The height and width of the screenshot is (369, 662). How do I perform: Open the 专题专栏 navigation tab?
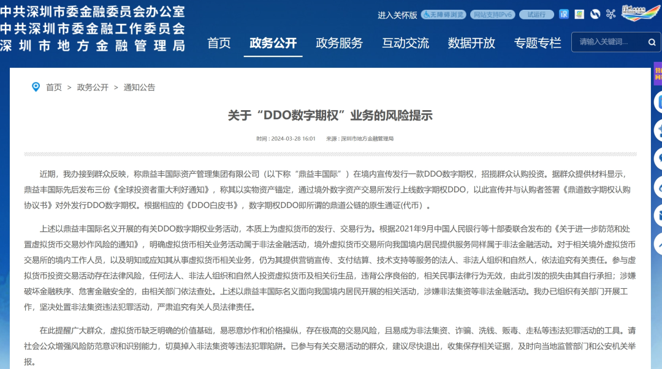pyautogui.click(x=538, y=43)
